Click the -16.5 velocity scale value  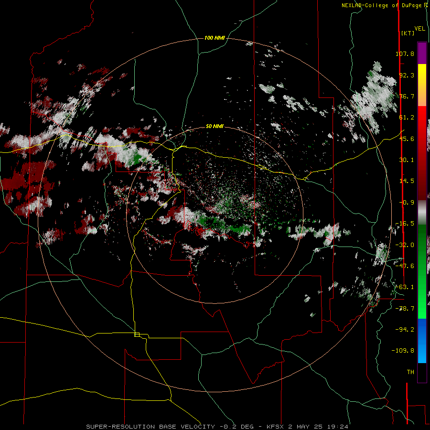coord(405,224)
